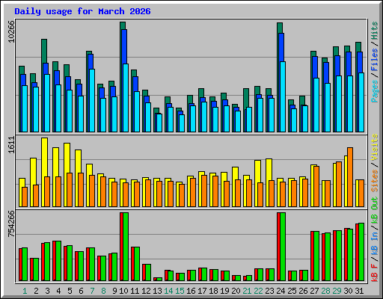Click the 'Visits' legend label
Screen dimensions: 383x299
(x=375, y=147)
